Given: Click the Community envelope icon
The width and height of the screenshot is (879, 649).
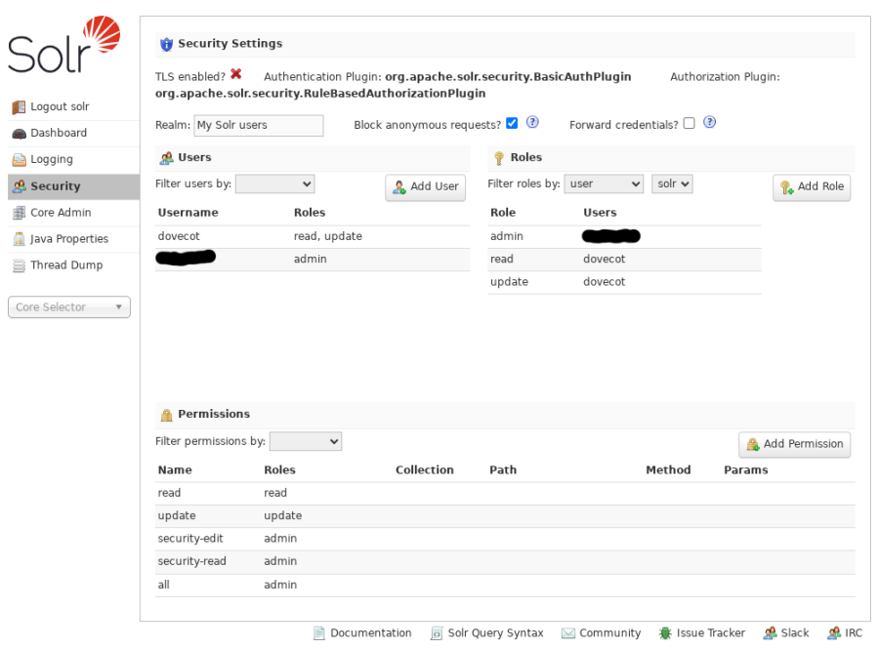Looking at the screenshot, I should click(x=568, y=633).
